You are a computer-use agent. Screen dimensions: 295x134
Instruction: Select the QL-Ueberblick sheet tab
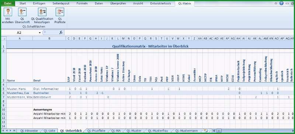[71, 131]
